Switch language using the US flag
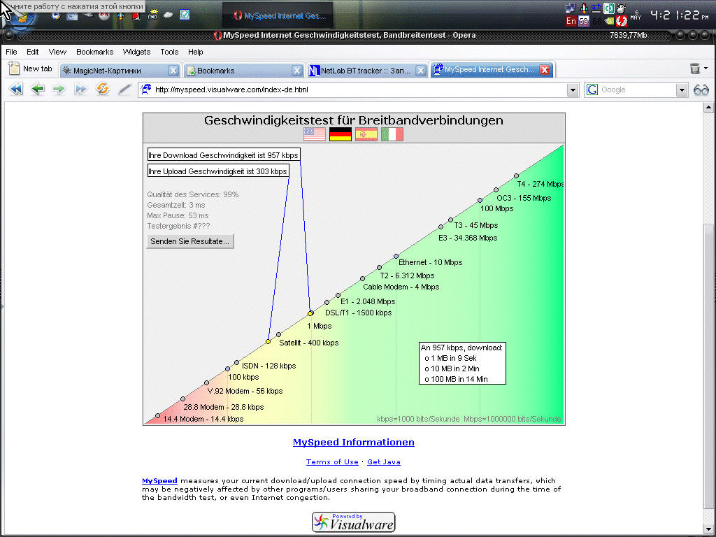This screenshot has height=537, width=716. (x=315, y=134)
